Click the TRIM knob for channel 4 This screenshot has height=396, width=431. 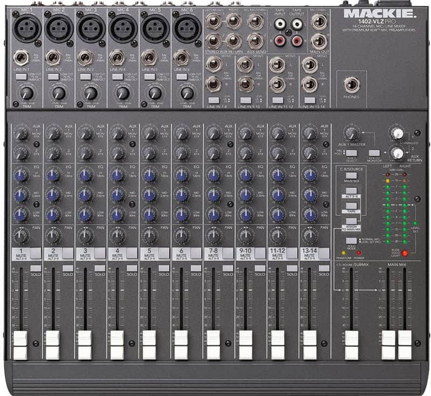(x=123, y=93)
